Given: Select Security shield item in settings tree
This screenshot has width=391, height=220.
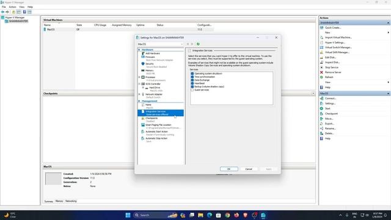Looking at the screenshot, I should (x=149, y=64).
